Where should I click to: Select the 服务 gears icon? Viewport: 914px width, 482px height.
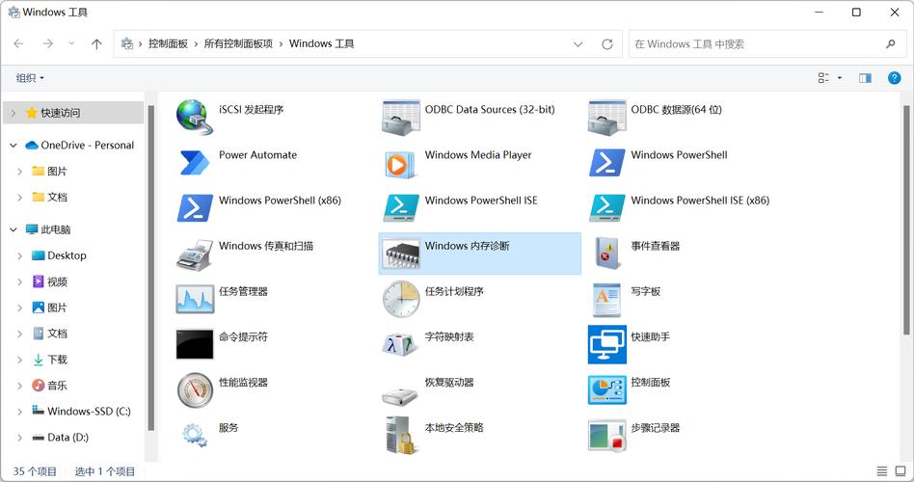(x=195, y=435)
